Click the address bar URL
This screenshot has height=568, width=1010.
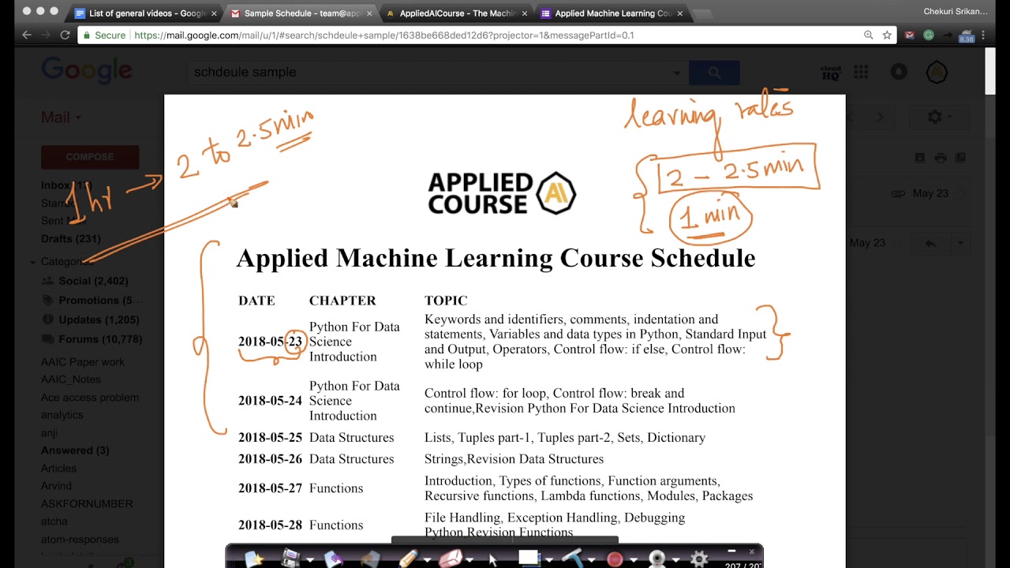[384, 35]
